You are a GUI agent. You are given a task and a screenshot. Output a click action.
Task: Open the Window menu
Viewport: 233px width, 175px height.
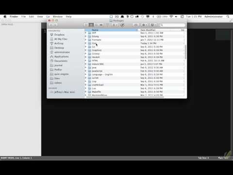(58, 17)
